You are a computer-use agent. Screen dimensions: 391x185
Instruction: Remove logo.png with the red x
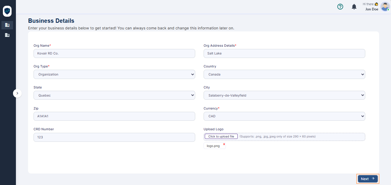point(224,144)
